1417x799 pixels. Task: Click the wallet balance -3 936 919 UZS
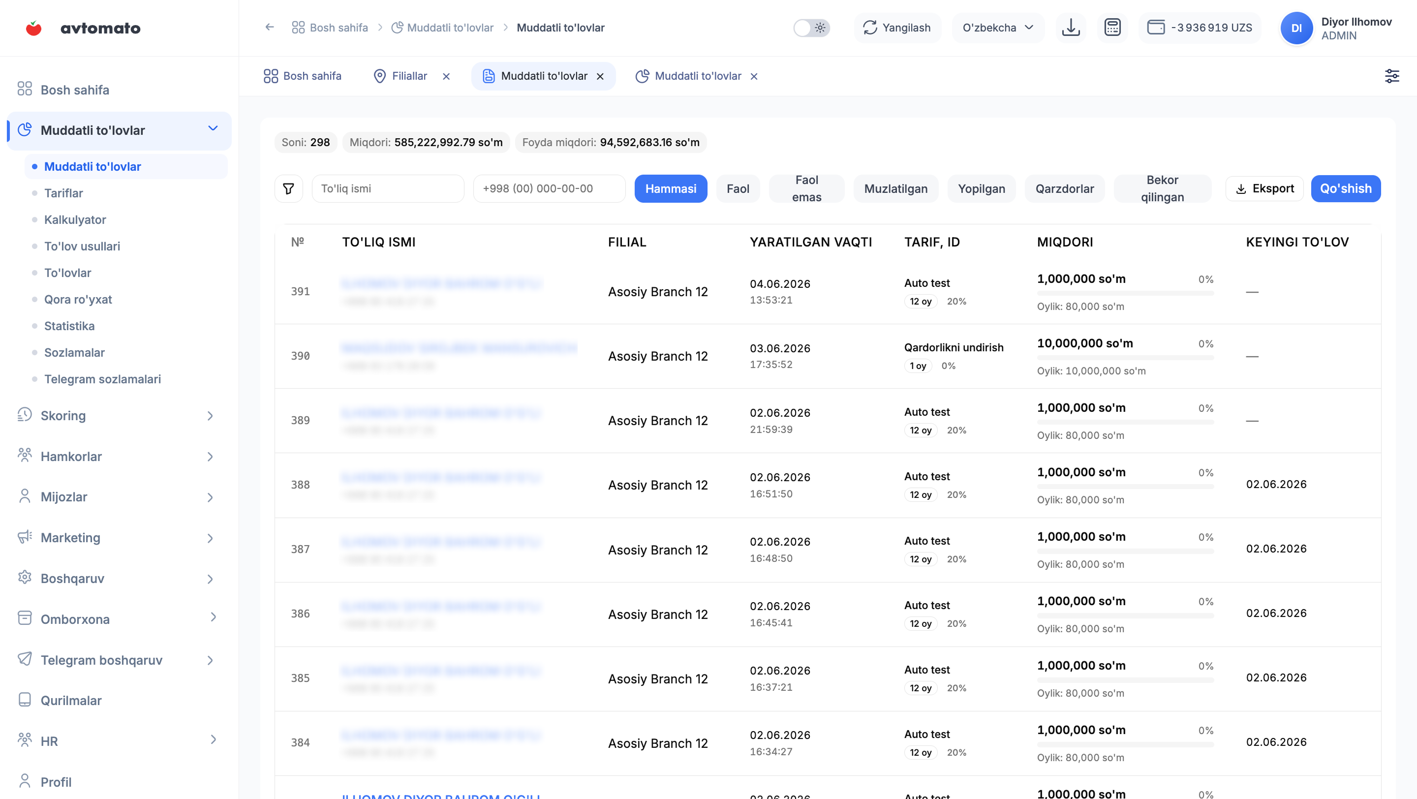[x=1200, y=28]
